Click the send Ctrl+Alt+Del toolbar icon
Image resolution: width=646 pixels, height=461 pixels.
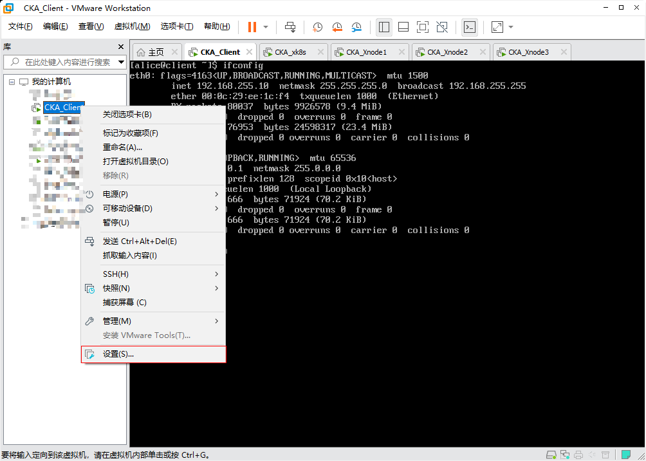coord(290,27)
